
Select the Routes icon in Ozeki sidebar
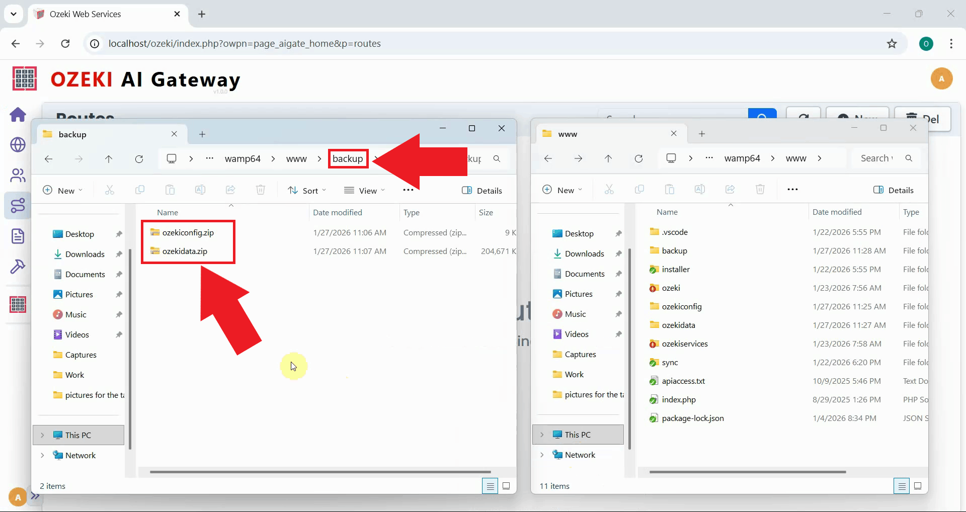18,205
